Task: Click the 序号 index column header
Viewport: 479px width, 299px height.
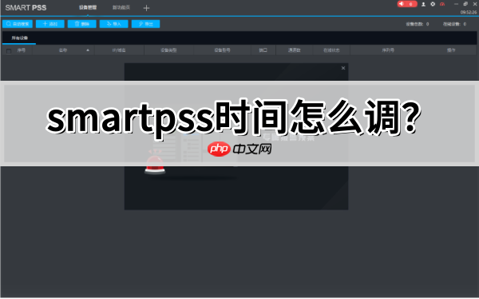Action: pyautogui.click(x=22, y=50)
